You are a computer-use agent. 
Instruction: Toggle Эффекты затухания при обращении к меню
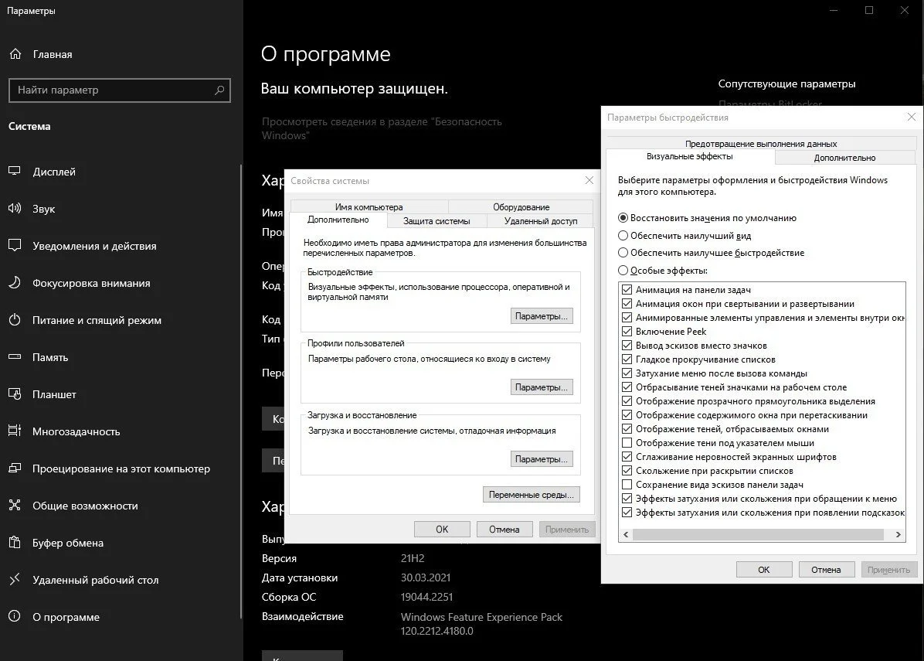pos(627,498)
